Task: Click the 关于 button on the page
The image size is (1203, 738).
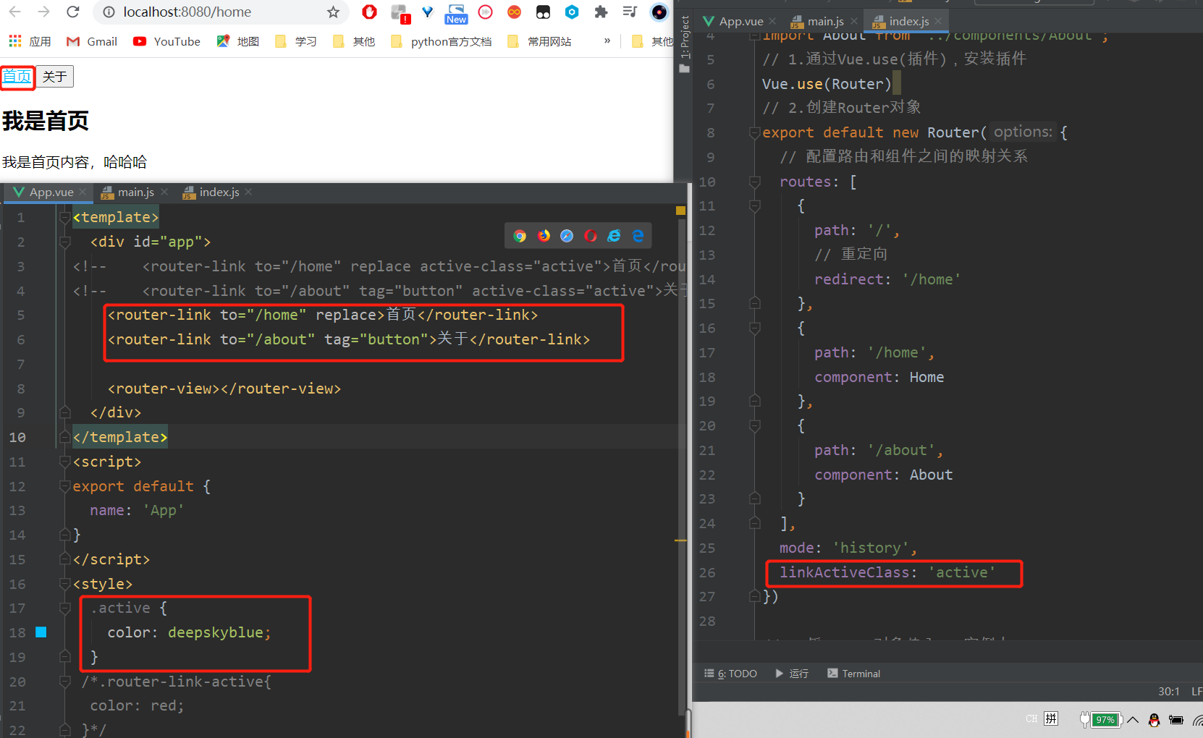Action: [54, 77]
